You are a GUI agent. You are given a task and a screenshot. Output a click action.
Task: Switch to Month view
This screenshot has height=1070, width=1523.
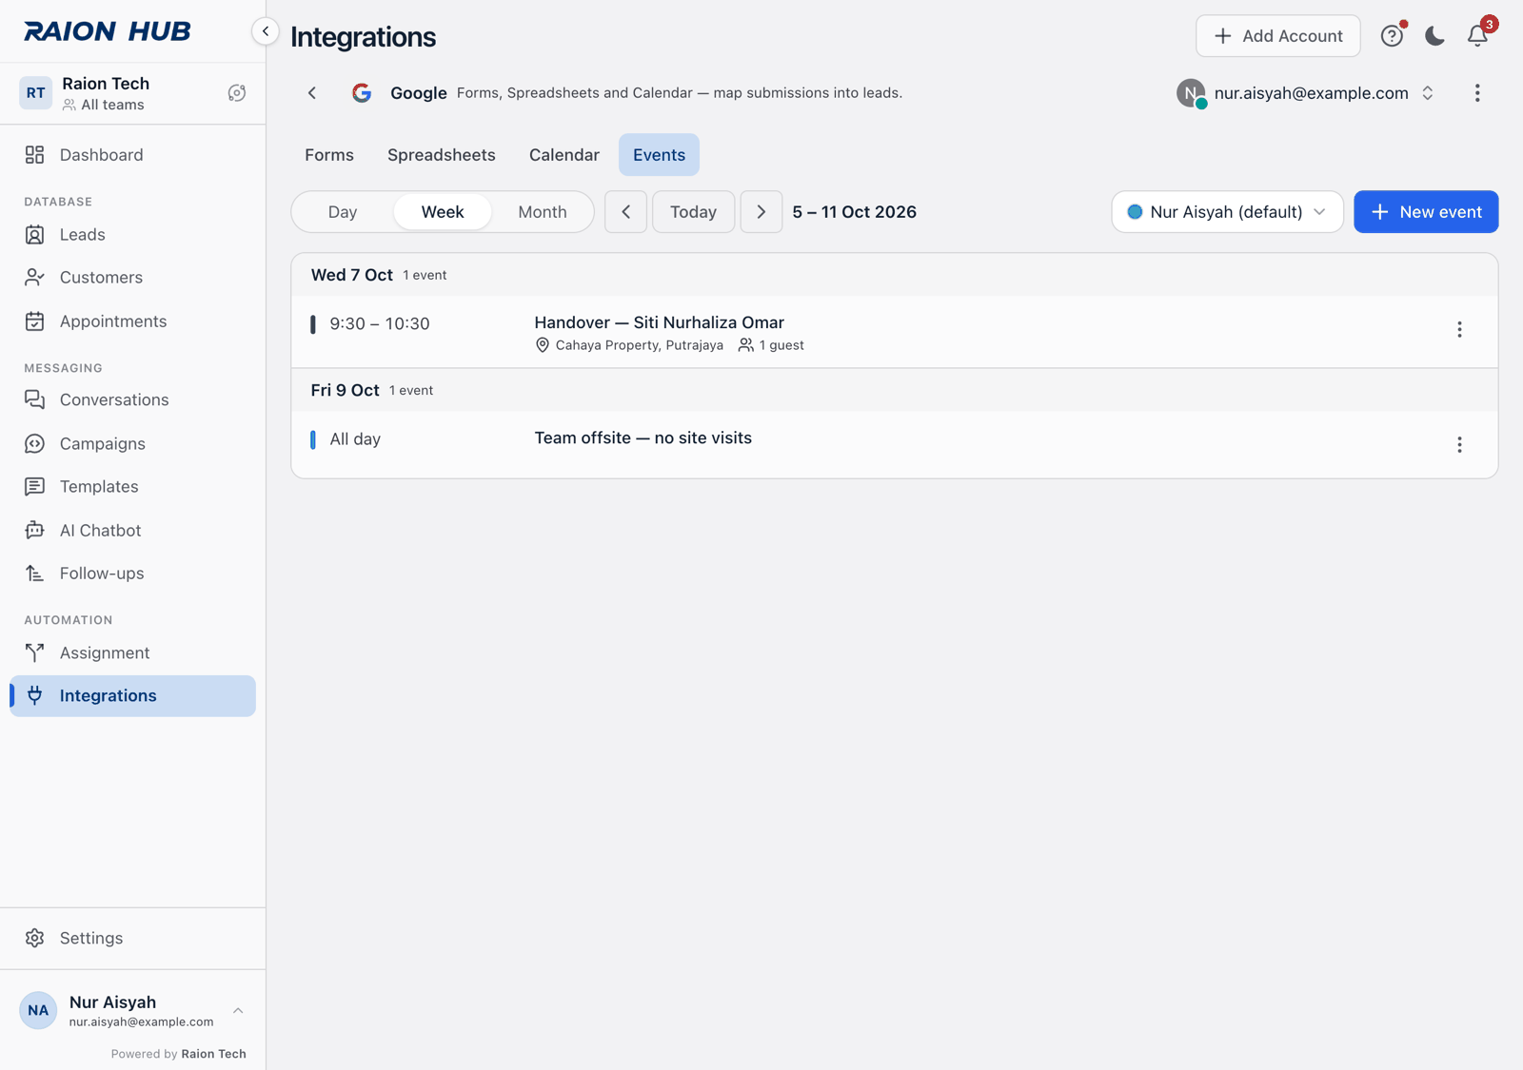tap(543, 212)
